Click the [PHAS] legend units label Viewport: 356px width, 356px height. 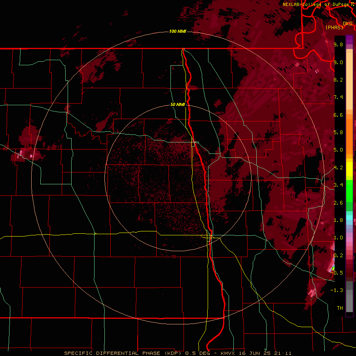334,27
